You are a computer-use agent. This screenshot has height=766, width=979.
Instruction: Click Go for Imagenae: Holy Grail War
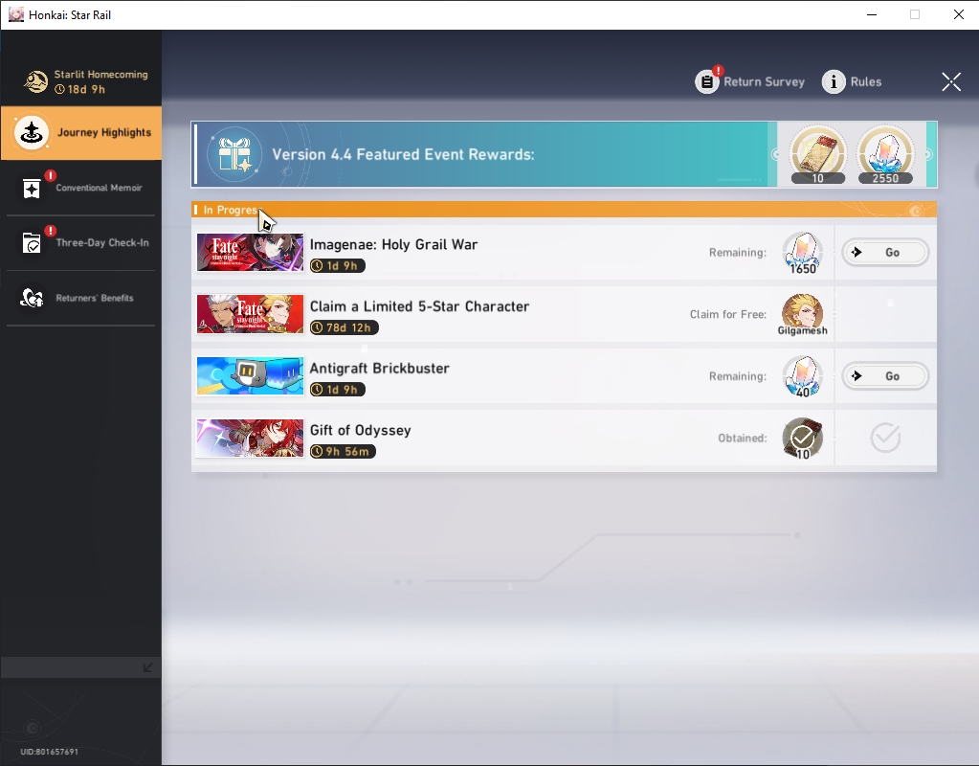(884, 253)
